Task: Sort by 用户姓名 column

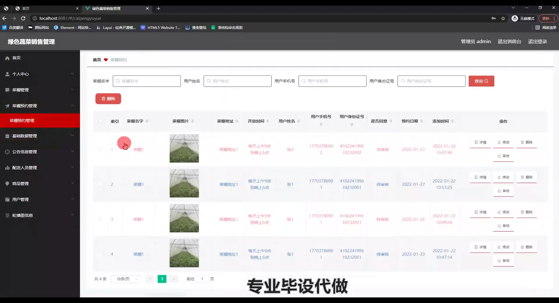Action: [298, 121]
